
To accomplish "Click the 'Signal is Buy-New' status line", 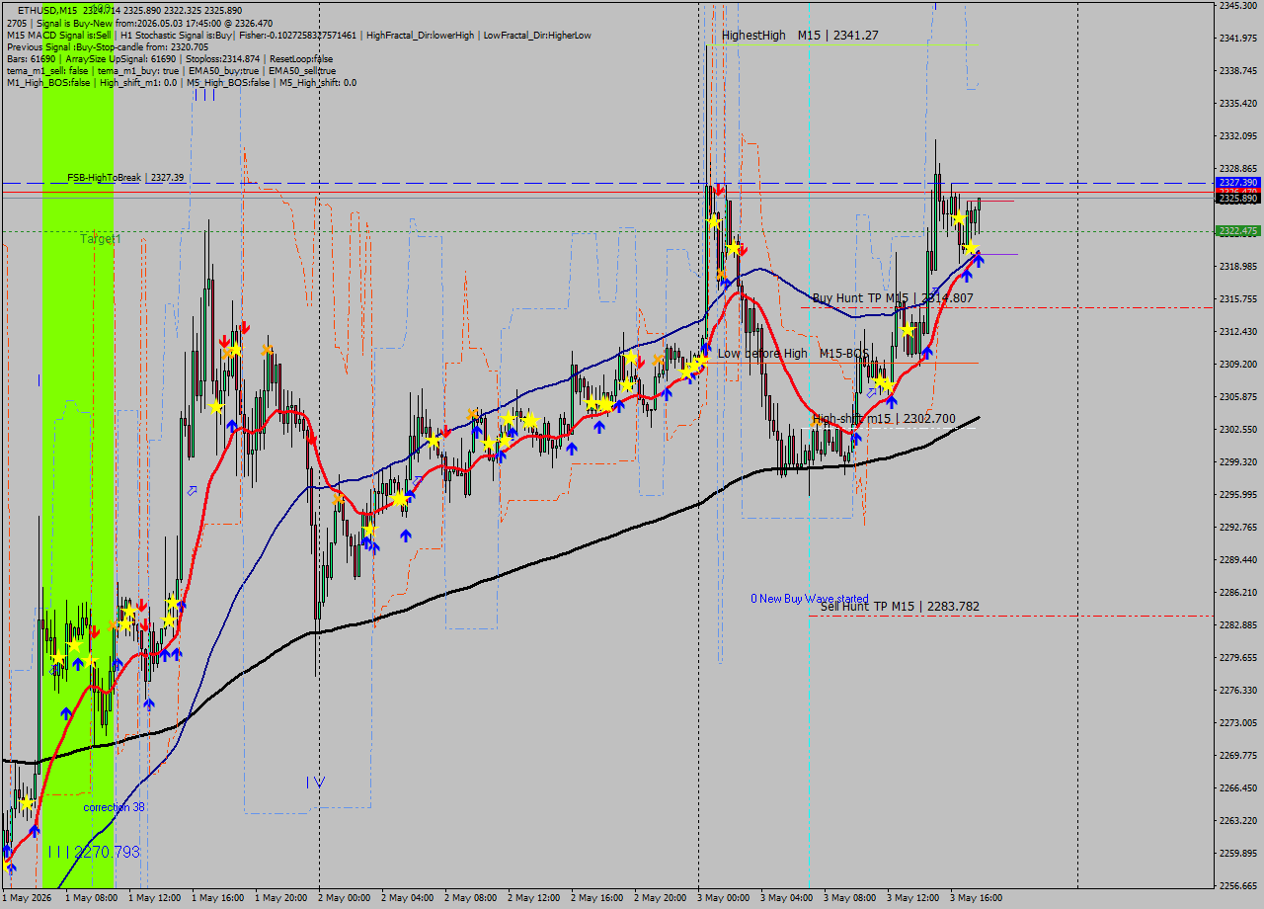I will coord(139,23).
